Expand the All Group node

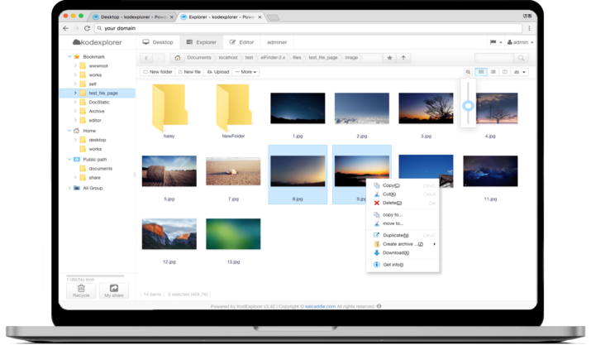click(x=69, y=188)
